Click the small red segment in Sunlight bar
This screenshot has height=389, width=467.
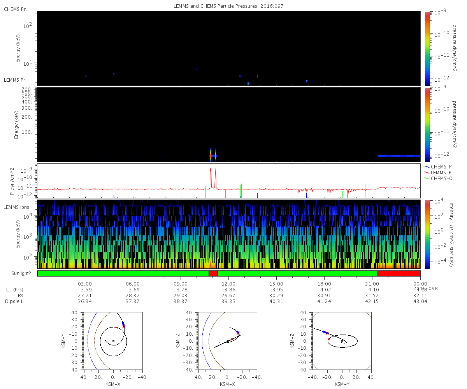pos(213,273)
